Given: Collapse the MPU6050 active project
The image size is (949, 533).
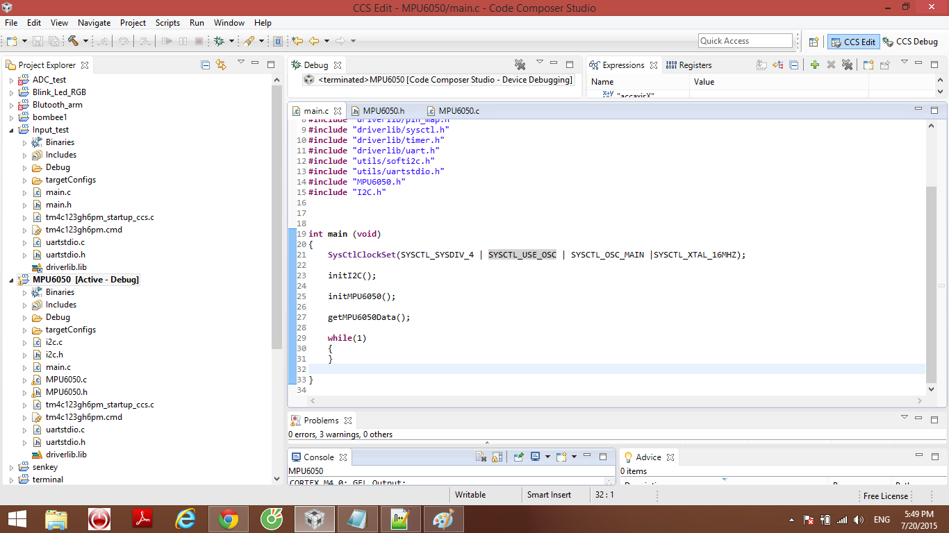Looking at the screenshot, I should 11,280.
